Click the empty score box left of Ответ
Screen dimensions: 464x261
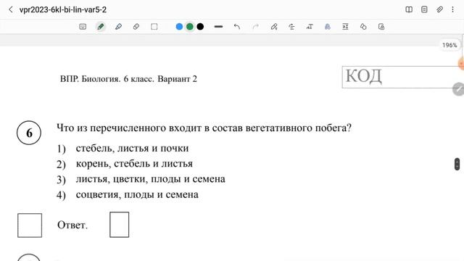click(x=30, y=225)
